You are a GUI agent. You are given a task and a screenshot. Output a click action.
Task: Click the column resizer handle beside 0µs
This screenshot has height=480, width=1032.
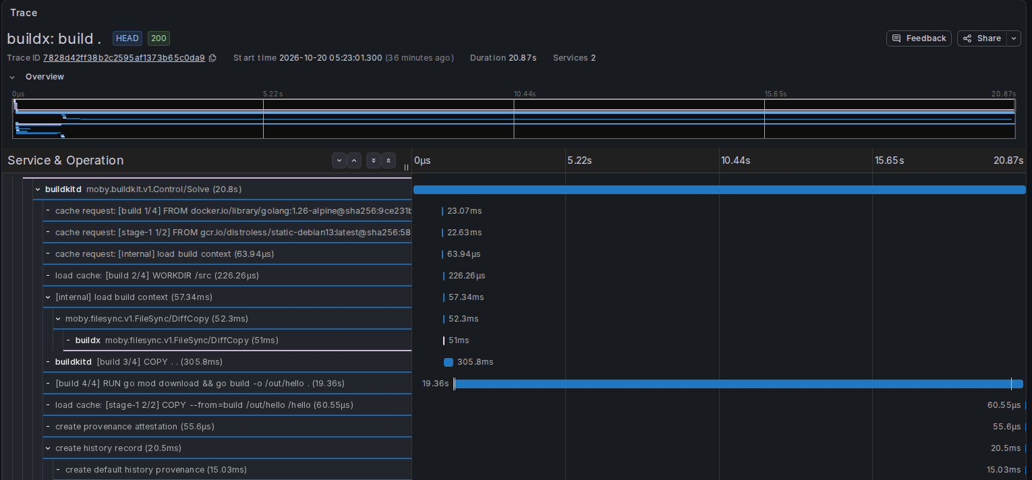click(406, 167)
